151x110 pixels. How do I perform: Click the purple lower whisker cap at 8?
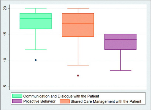121,70
